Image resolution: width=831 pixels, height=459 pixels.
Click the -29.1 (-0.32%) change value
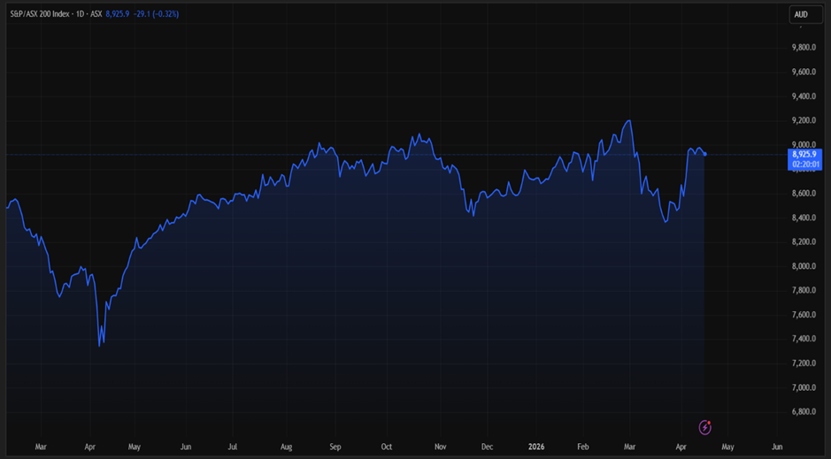click(x=158, y=14)
